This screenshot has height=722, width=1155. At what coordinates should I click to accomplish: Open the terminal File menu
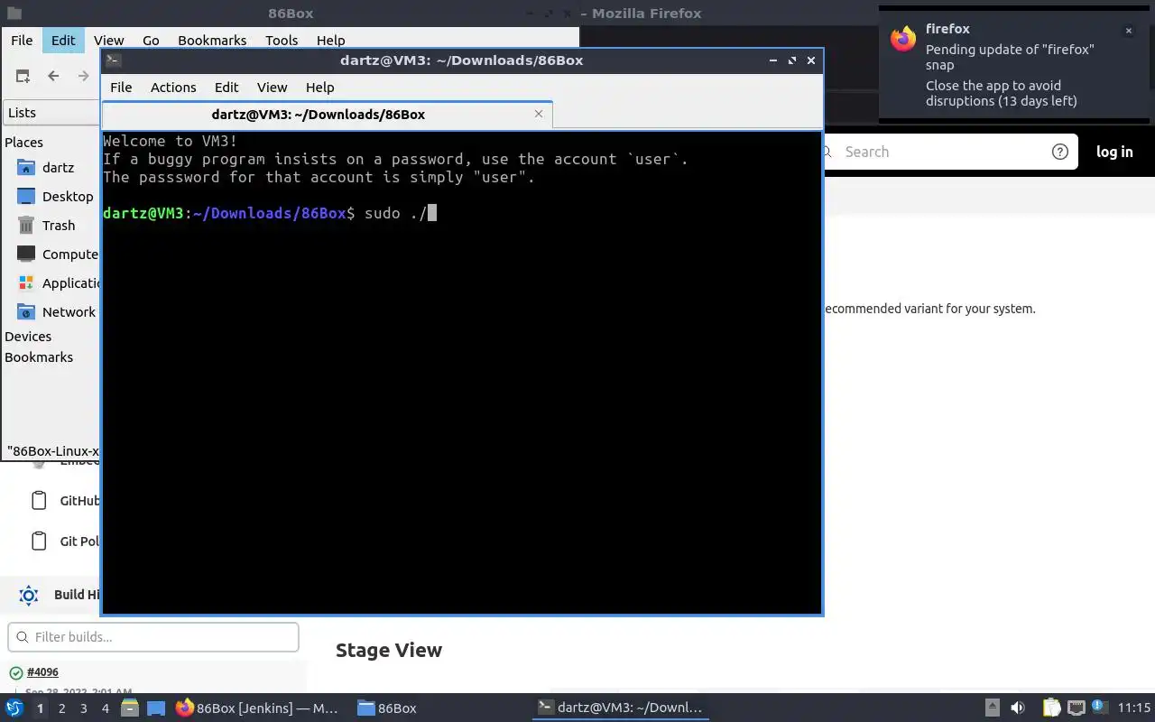point(121,88)
